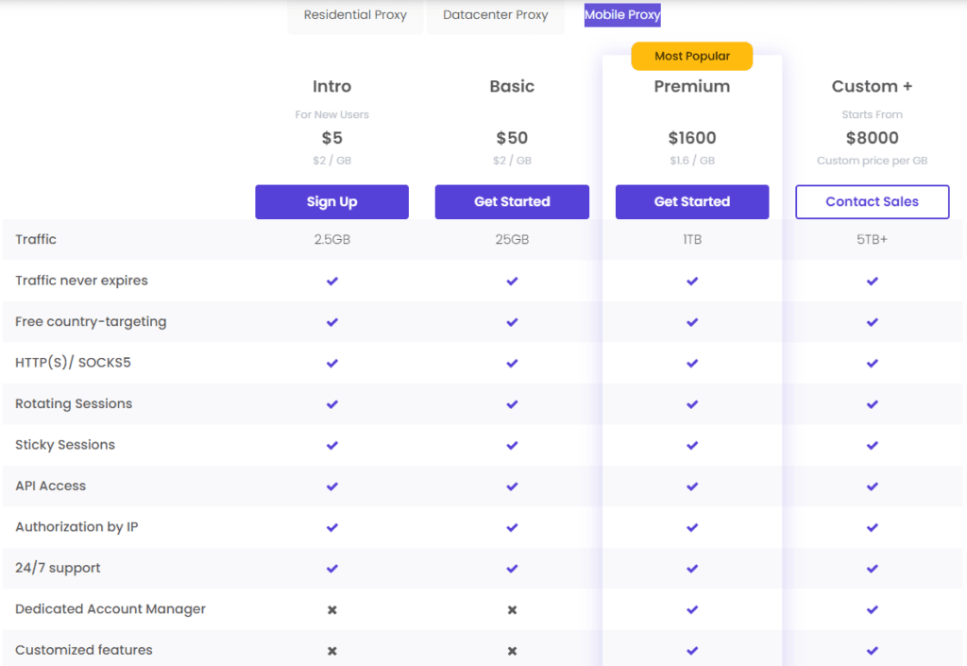
Task: Click the Dedicated Account Manager row label
Action: coord(110,609)
